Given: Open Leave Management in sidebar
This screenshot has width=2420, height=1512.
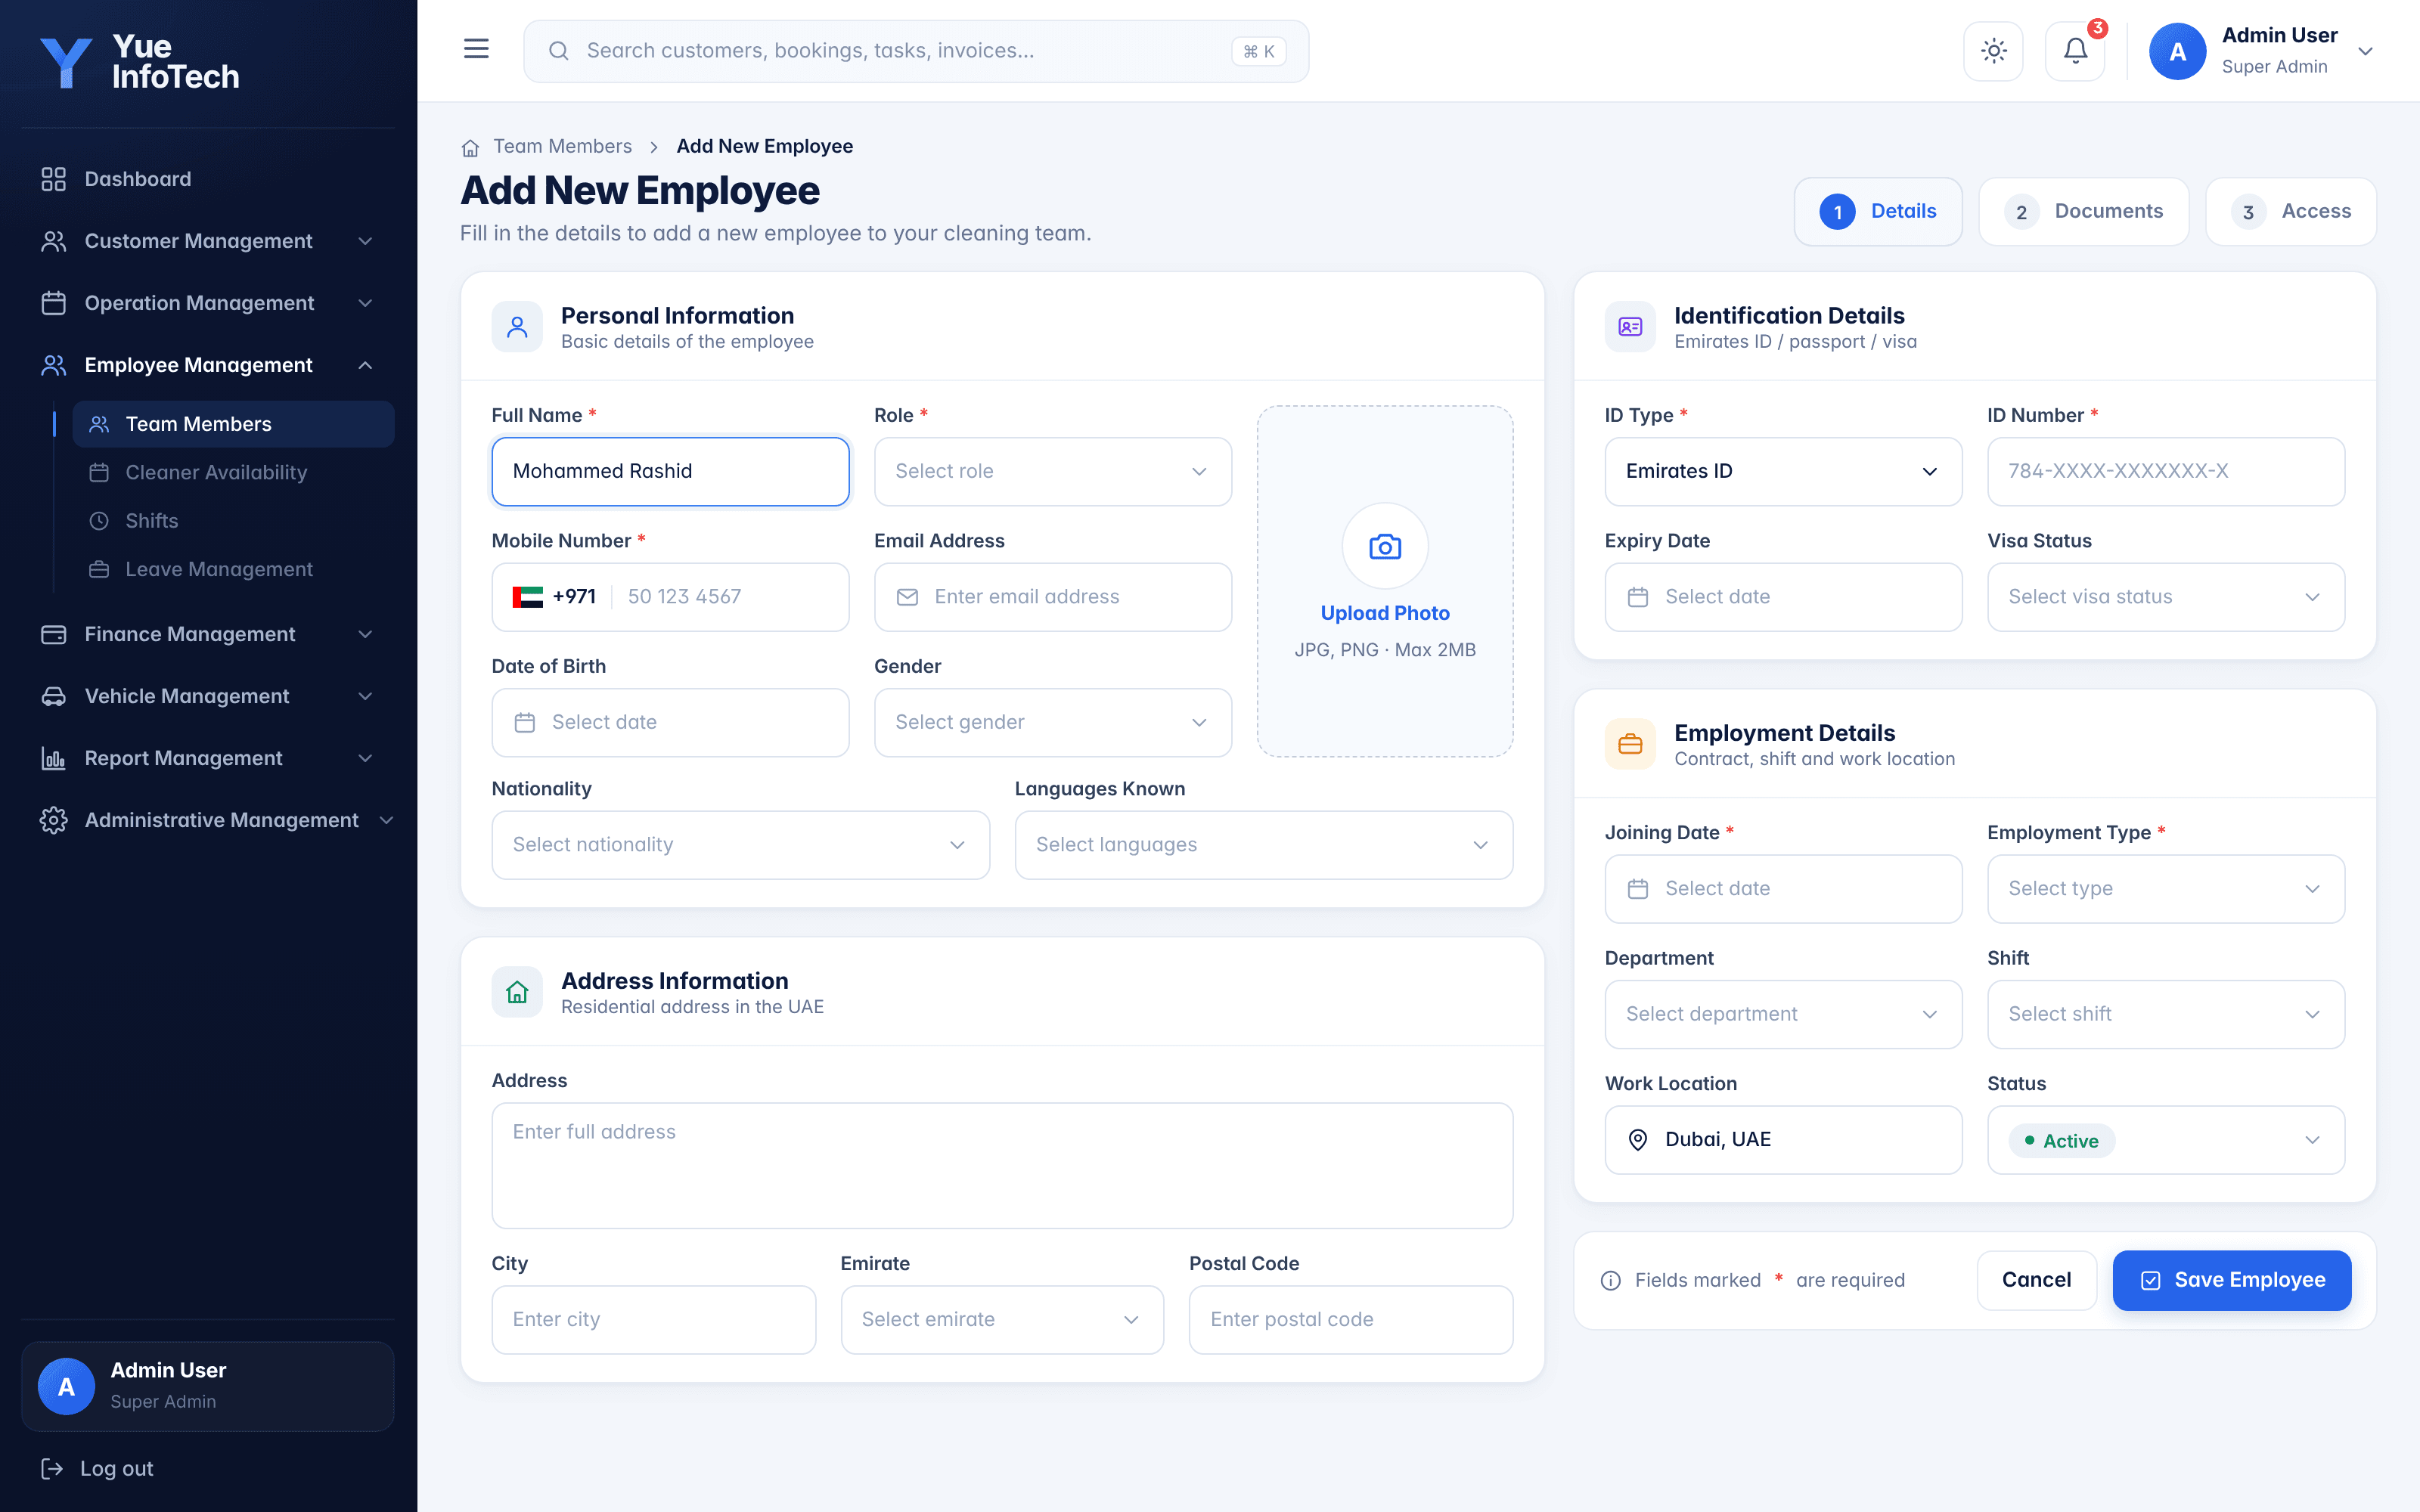Looking at the screenshot, I should 233,569.
